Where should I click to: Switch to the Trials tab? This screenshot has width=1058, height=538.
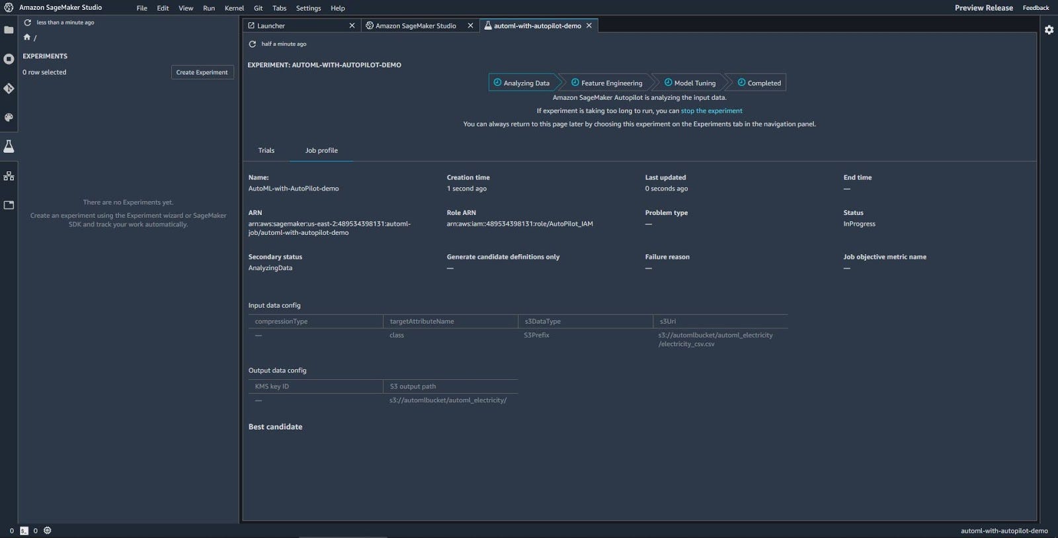(266, 150)
